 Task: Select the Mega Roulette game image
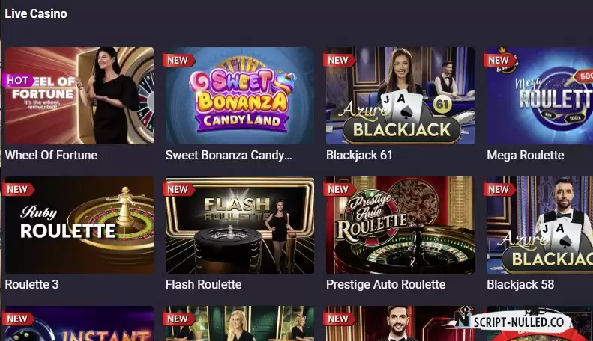click(540, 96)
